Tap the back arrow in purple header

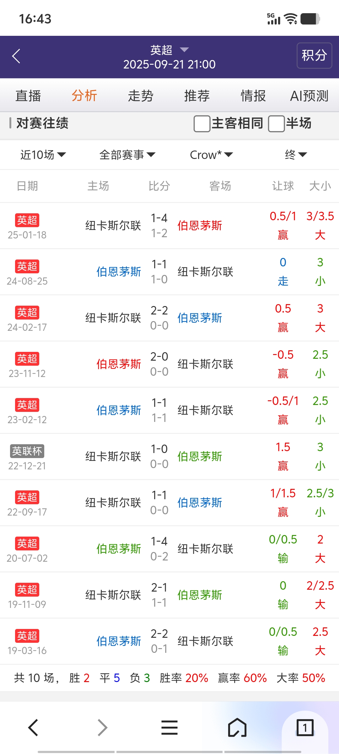tap(16, 56)
